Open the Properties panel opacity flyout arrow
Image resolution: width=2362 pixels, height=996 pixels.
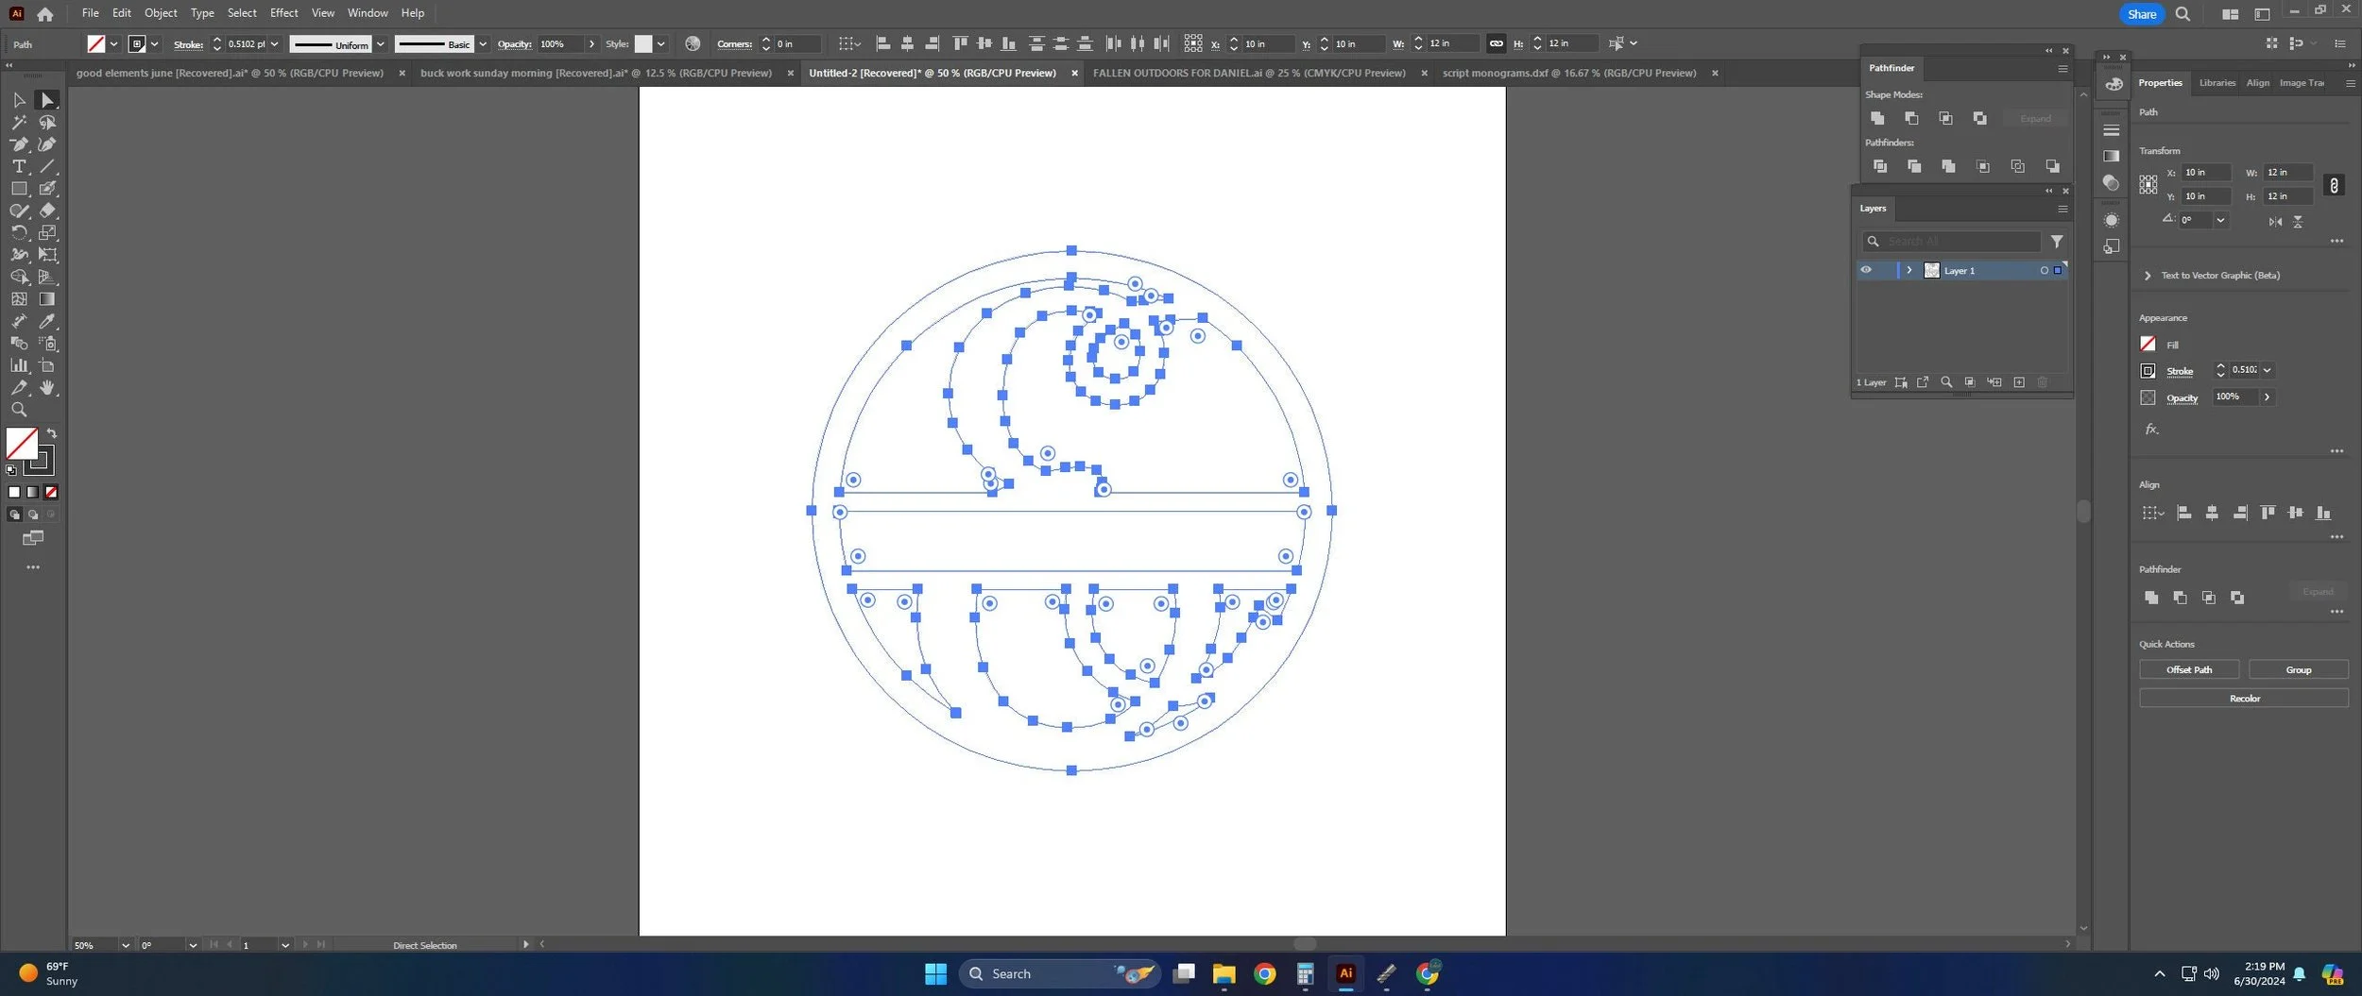(x=2267, y=397)
